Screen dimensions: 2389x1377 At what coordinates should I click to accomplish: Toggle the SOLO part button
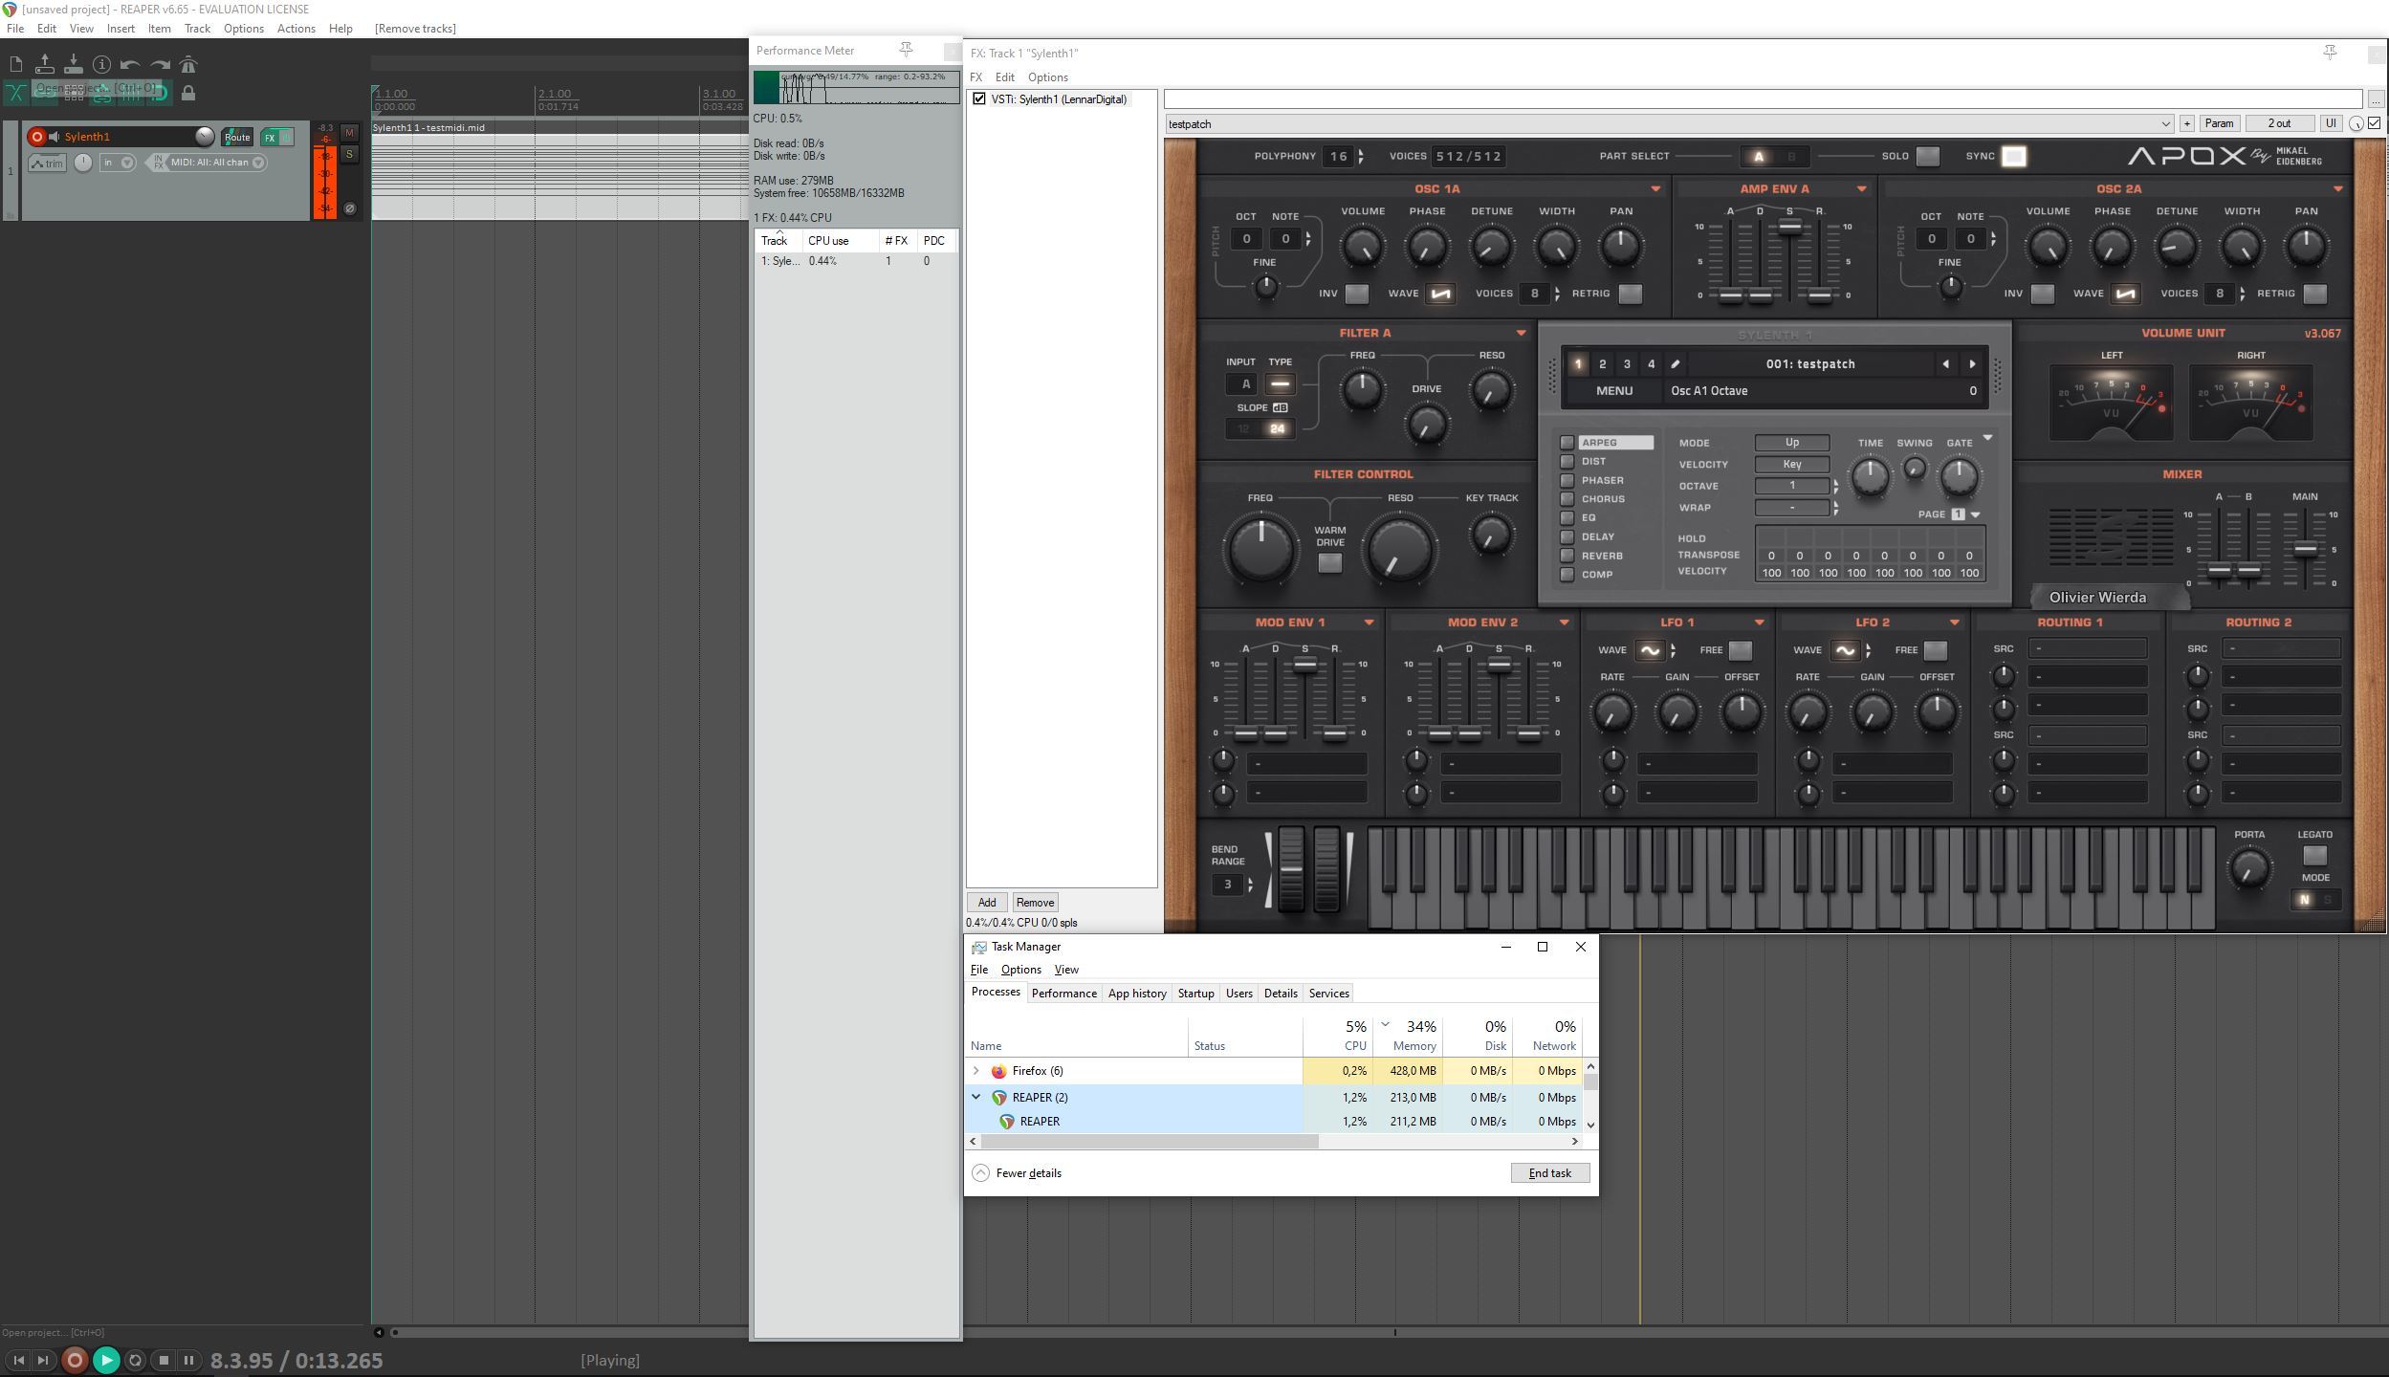click(x=1928, y=156)
